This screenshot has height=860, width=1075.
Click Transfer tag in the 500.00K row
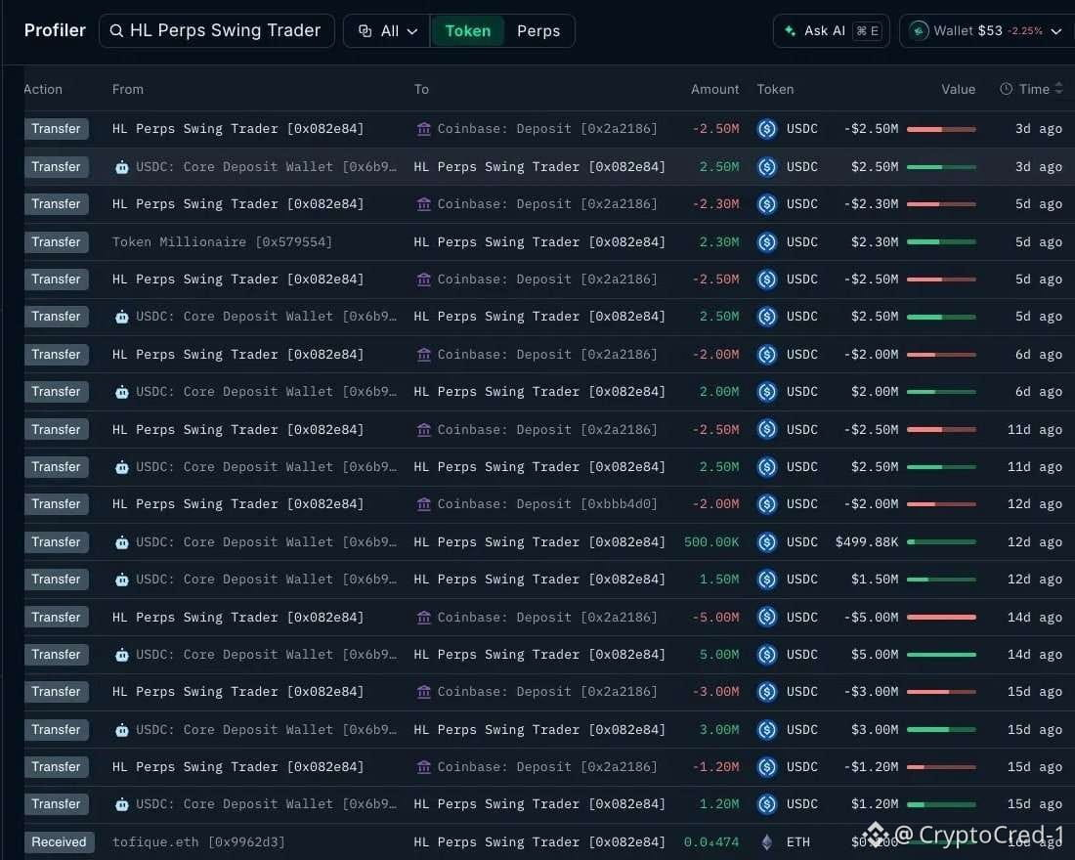coord(57,541)
